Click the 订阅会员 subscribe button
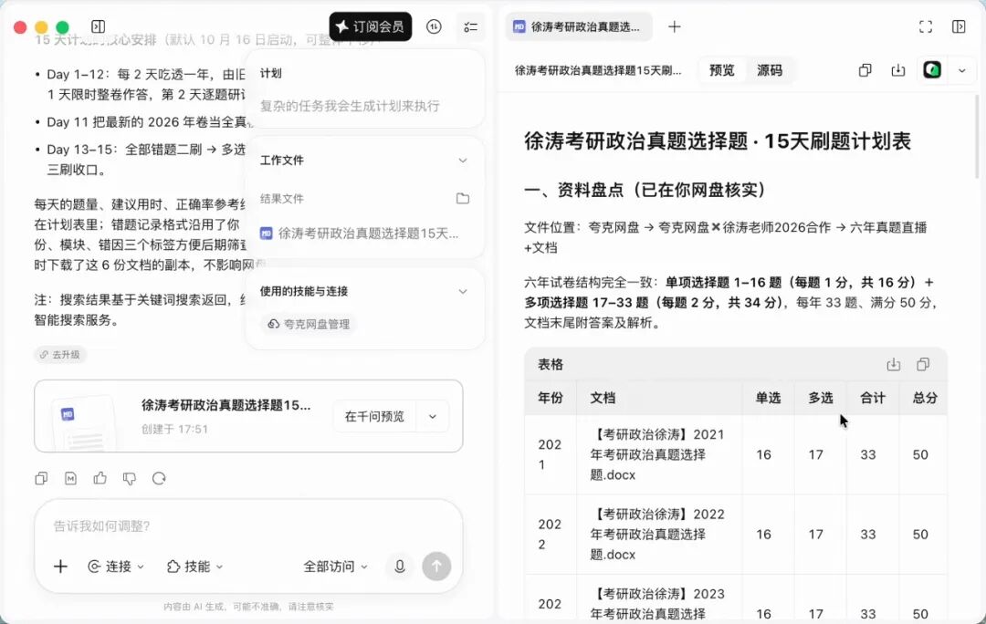 (371, 26)
